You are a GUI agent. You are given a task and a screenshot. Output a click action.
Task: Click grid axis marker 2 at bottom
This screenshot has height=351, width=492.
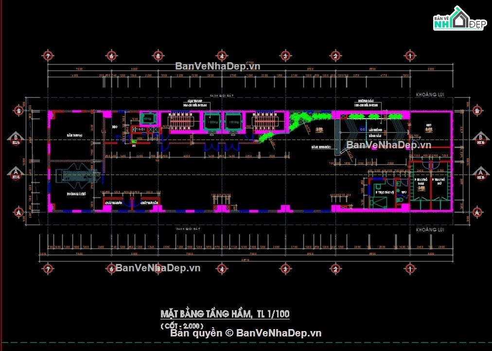click(x=335, y=269)
